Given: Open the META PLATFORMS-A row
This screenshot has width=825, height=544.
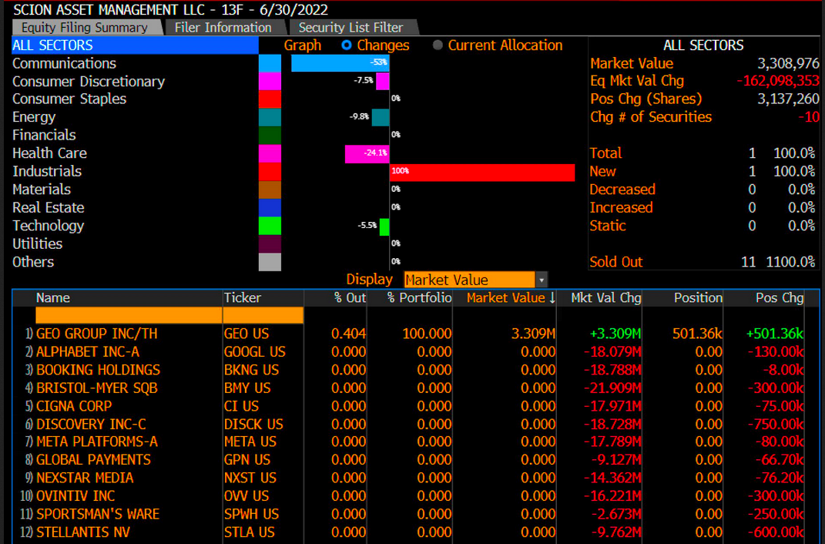Looking at the screenshot, I should pos(97,442).
